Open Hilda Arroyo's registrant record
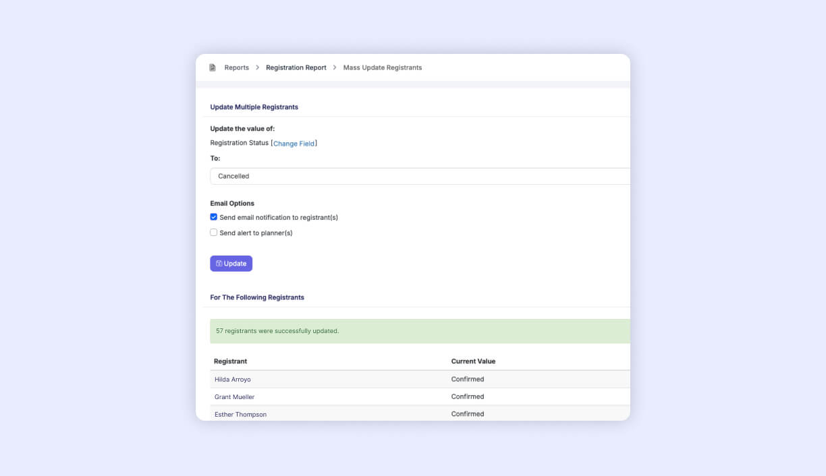 point(232,379)
